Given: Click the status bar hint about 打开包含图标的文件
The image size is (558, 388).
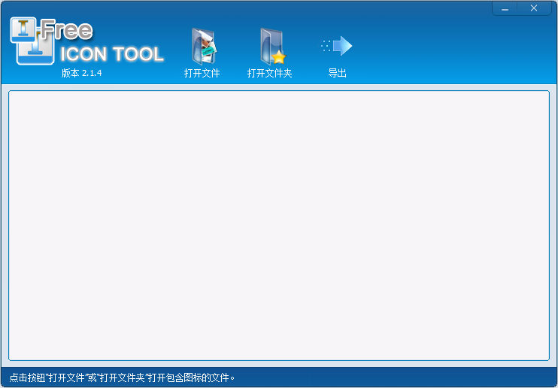Looking at the screenshot, I should tap(122, 377).
